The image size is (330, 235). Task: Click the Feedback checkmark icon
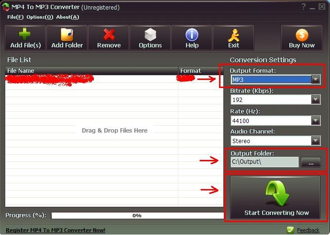coord(290,230)
